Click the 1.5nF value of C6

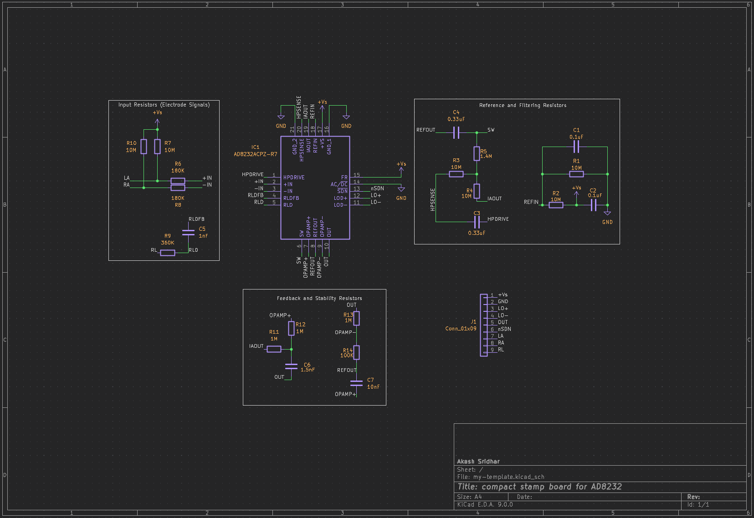click(308, 370)
